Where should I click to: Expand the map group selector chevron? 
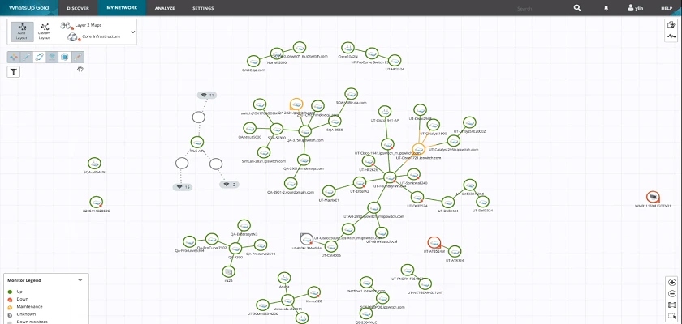133,32
